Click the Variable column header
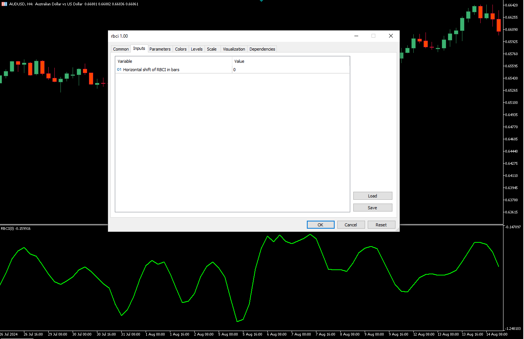This screenshot has height=339, width=524. click(x=173, y=61)
